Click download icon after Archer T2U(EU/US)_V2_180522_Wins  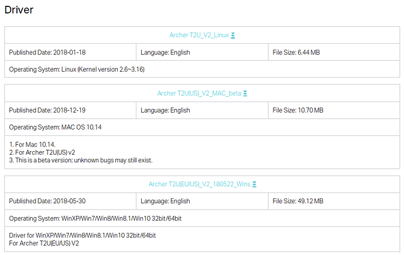coord(254,184)
